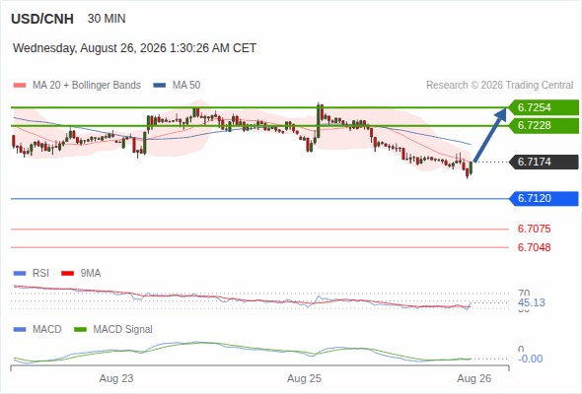
Task: Click the Aug 25 date axis label
Action: [304, 378]
